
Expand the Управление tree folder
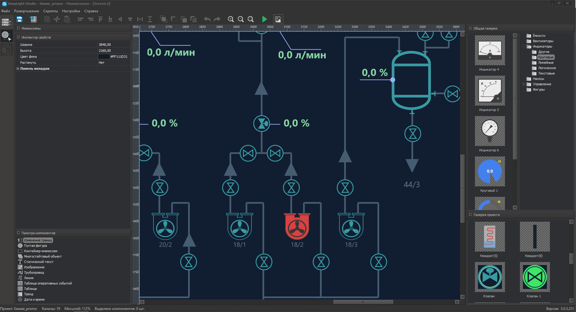[524, 84]
